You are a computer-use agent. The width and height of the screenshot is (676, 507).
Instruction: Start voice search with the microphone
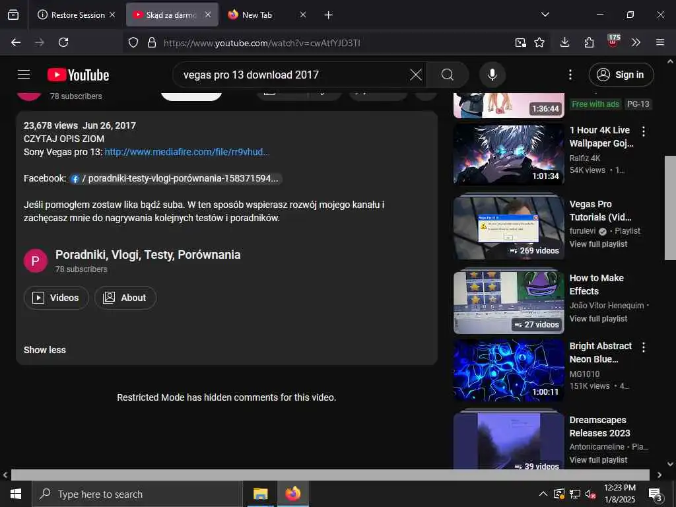pyautogui.click(x=492, y=75)
